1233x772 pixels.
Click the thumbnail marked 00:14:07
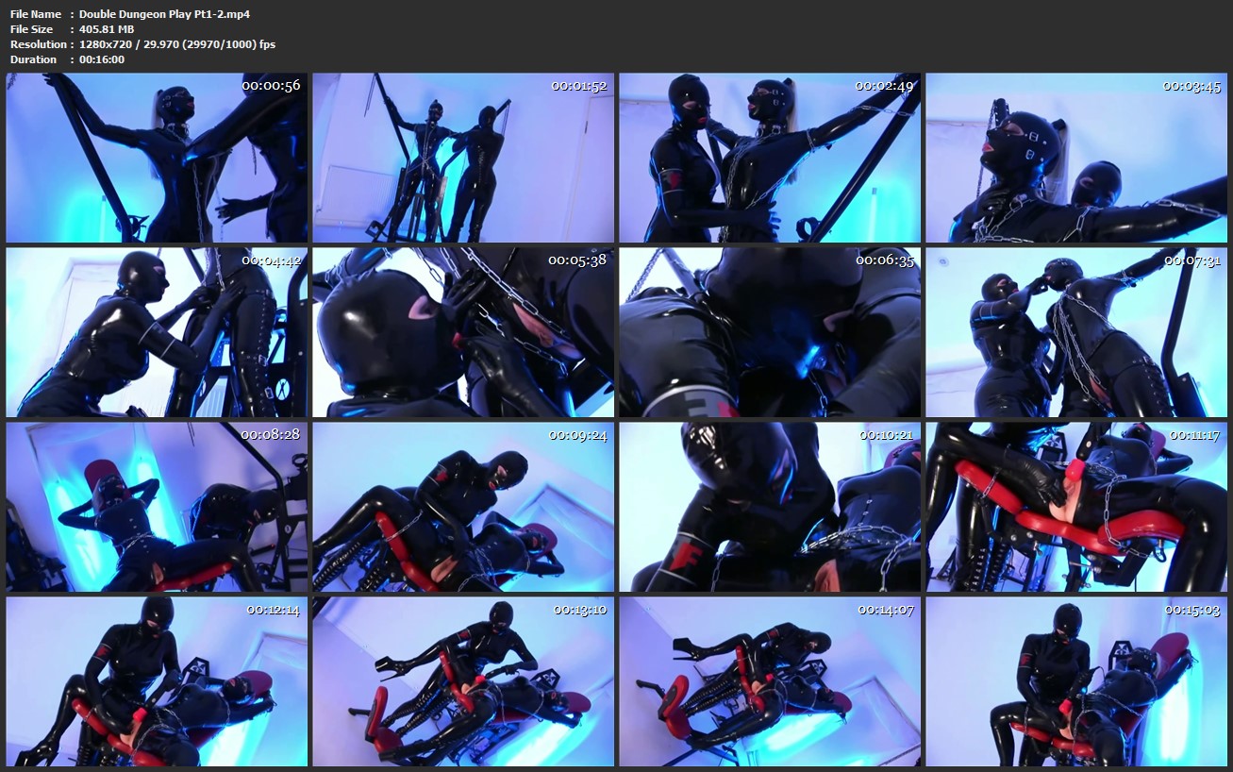click(x=770, y=681)
